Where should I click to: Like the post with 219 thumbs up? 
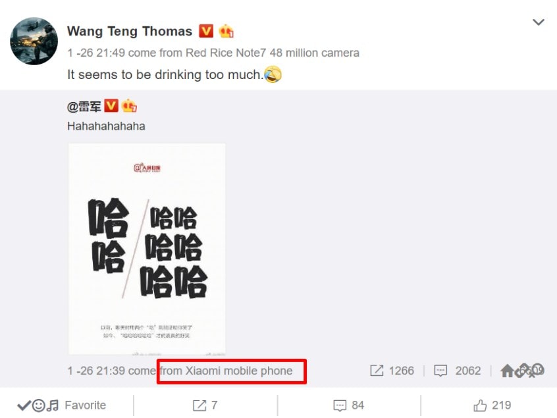[492, 405]
